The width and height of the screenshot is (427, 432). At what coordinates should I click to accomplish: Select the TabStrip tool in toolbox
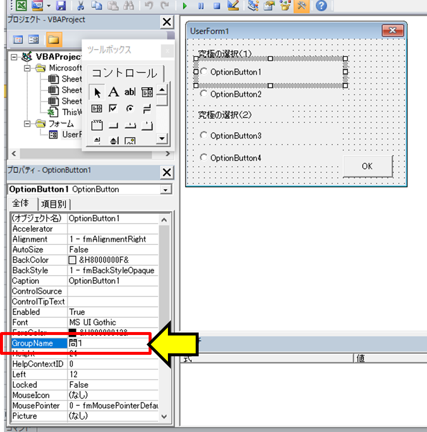coord(130,125)
